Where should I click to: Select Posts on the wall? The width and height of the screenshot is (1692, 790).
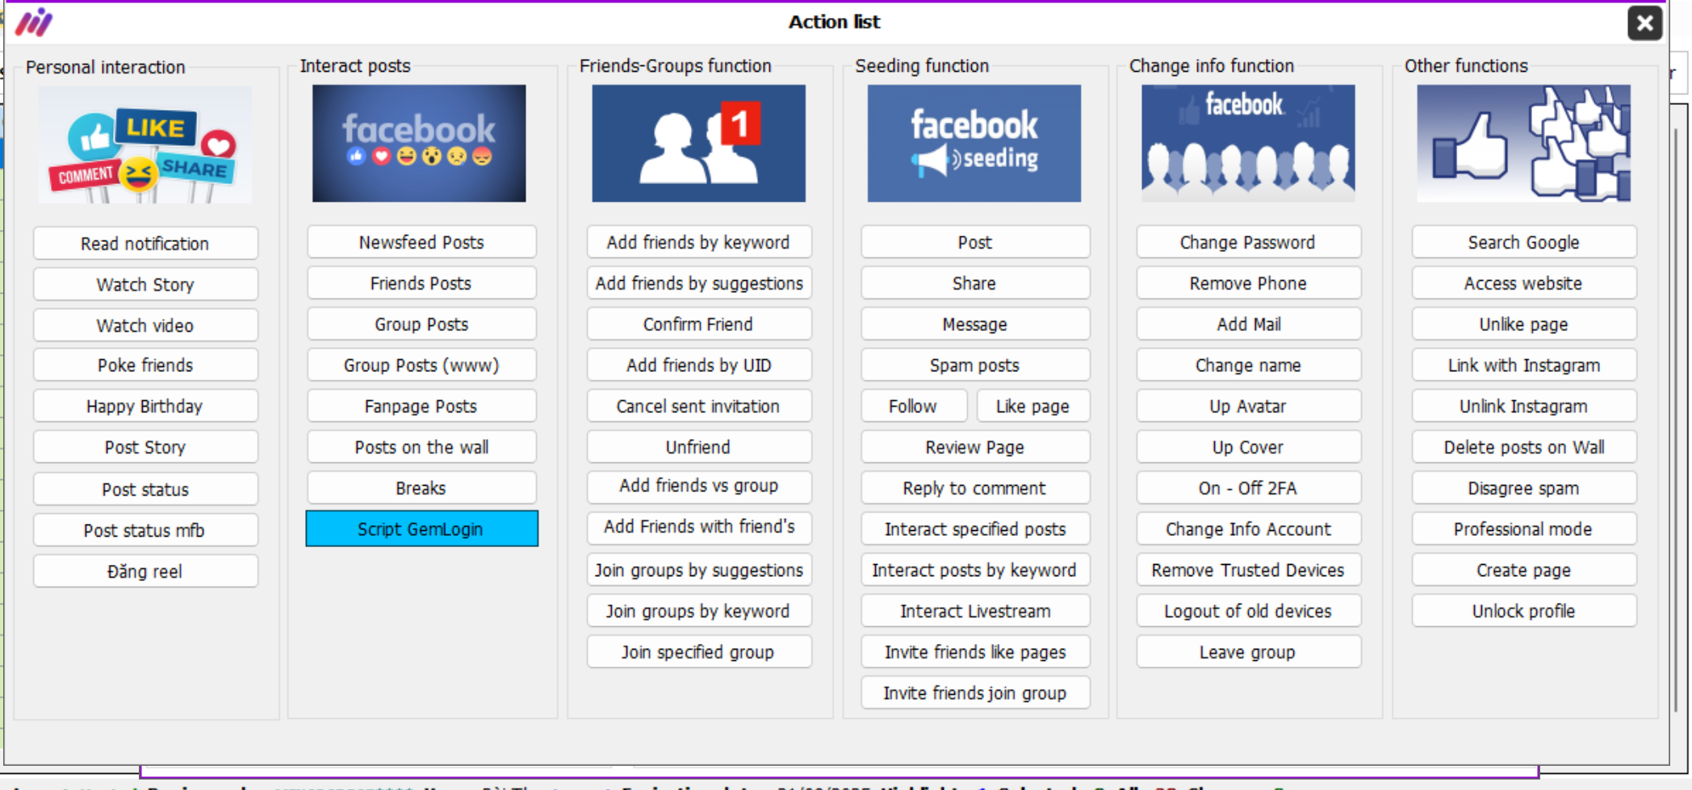click(421, 448)
